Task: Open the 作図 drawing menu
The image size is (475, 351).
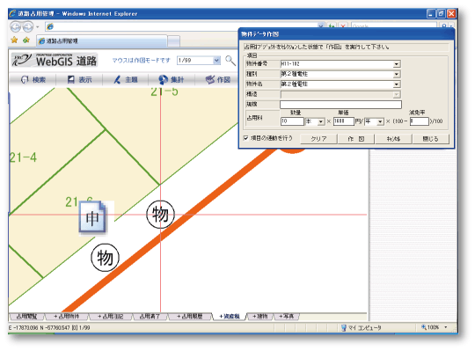Action: pos(218,80)
